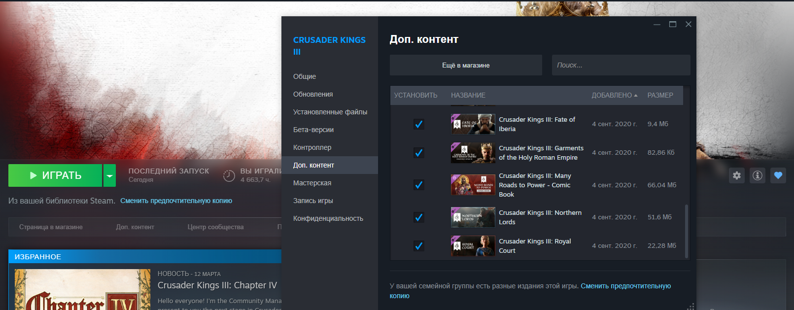Image resolution: width=794 pixels, height=310 pixels.
Task: Open Northern Lords DLC thumbnail
Action: 473,217
